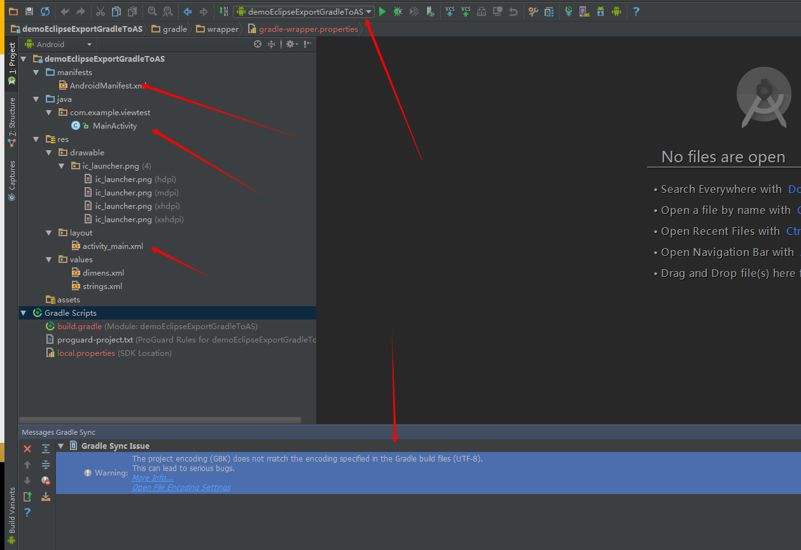Viewport: 801px width, 550px height.
Task: Click Expand All in Messages panel
Action: tap(45, 449)
